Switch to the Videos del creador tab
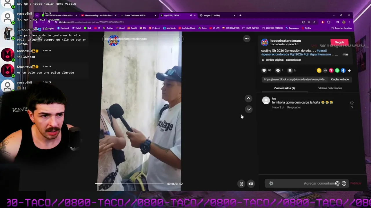Viewport: 371px width, 208px height. 330,88
